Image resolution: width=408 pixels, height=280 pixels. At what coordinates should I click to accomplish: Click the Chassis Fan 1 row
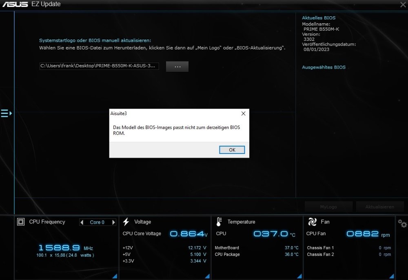[349, 248]
